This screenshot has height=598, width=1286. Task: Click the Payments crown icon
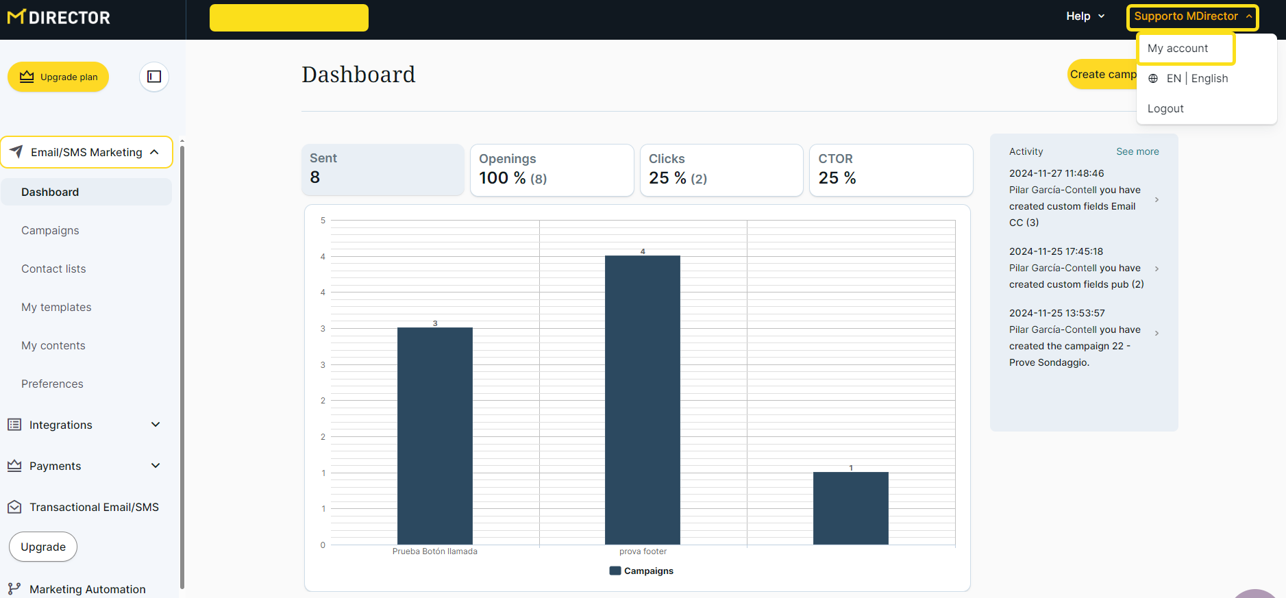[14, 466]
